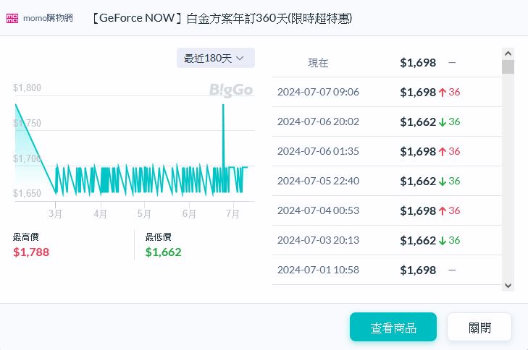Click the GeForce NOW product title
528x350 pixels.
coord(222,18)
